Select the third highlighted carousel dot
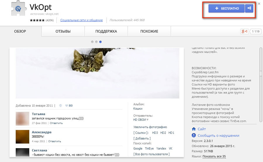This screenshot has height=162, width=263. (x=101, y=42)
